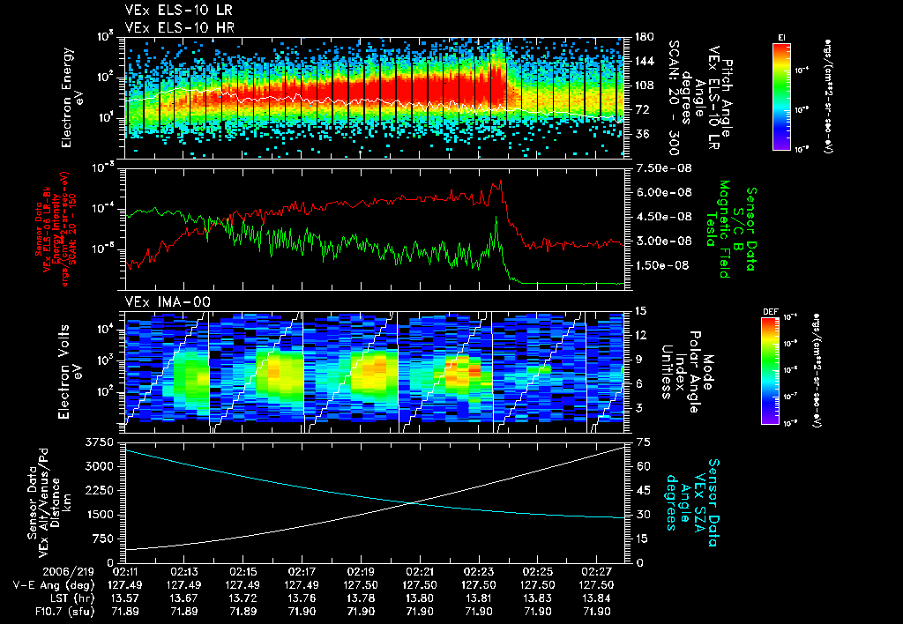Click the EI color scale bar
Image resolution: width=903 pixels, height=624 pixels.
pyautogui.click(x=781, y=95)
